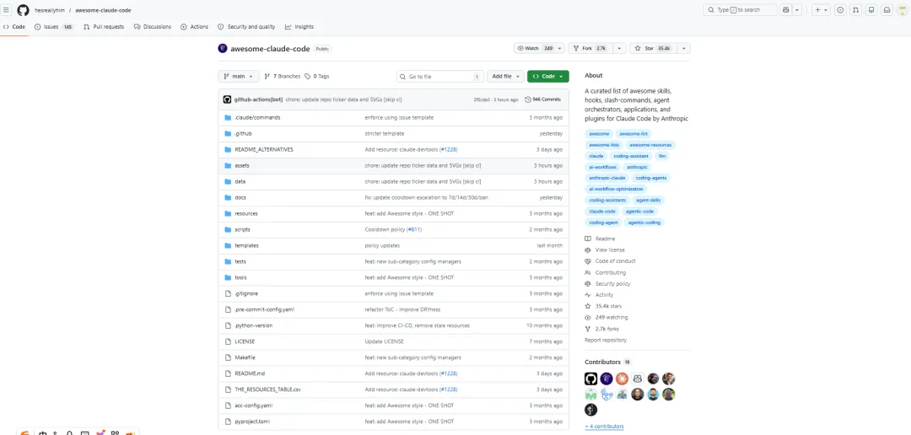Screen dimensions: 911x435
Task: View 2.7k forks link in About
Action: click(601, 329)
